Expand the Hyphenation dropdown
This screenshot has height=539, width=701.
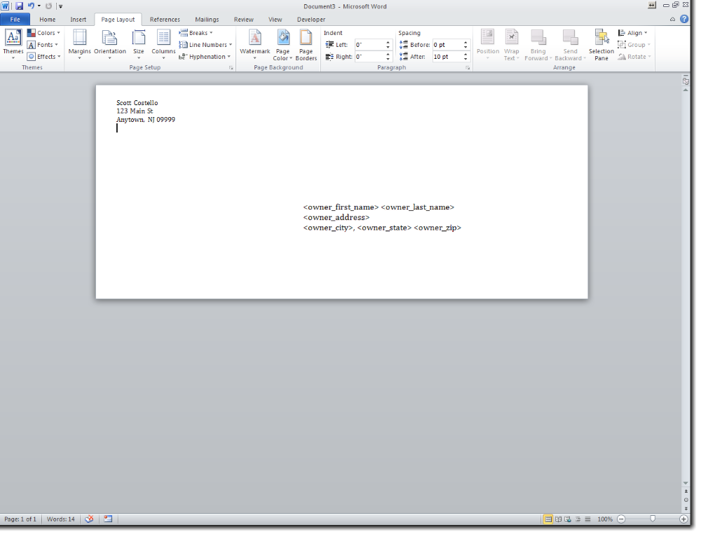[x=205, y=57]
